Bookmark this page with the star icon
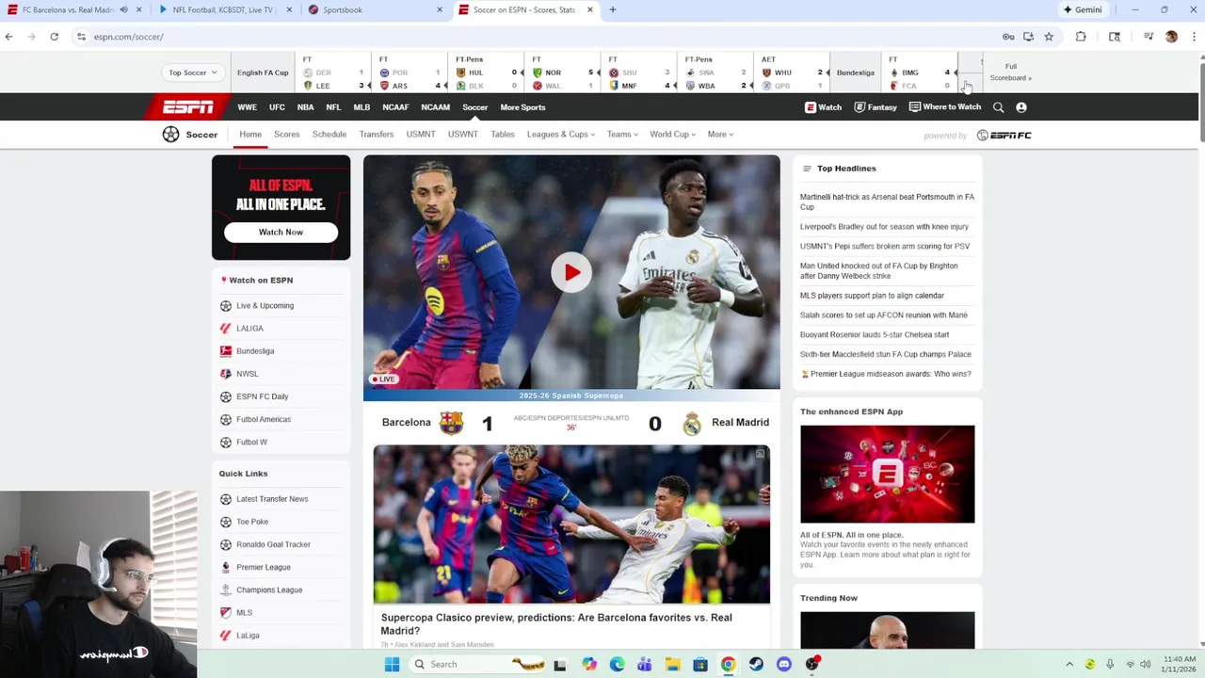 [1049, 37]
